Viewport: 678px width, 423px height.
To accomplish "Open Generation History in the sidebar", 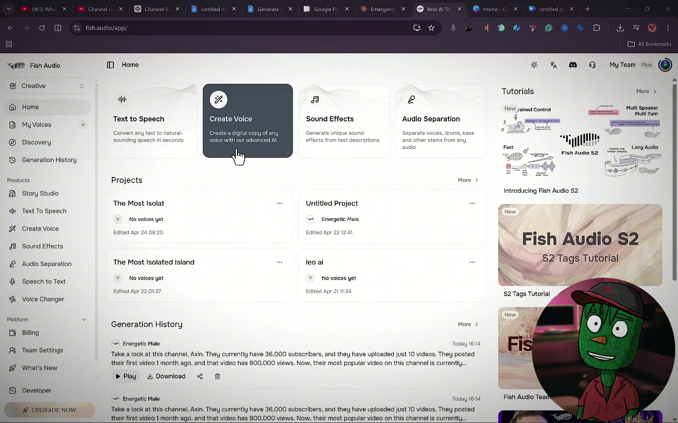I will coord(47,160).
